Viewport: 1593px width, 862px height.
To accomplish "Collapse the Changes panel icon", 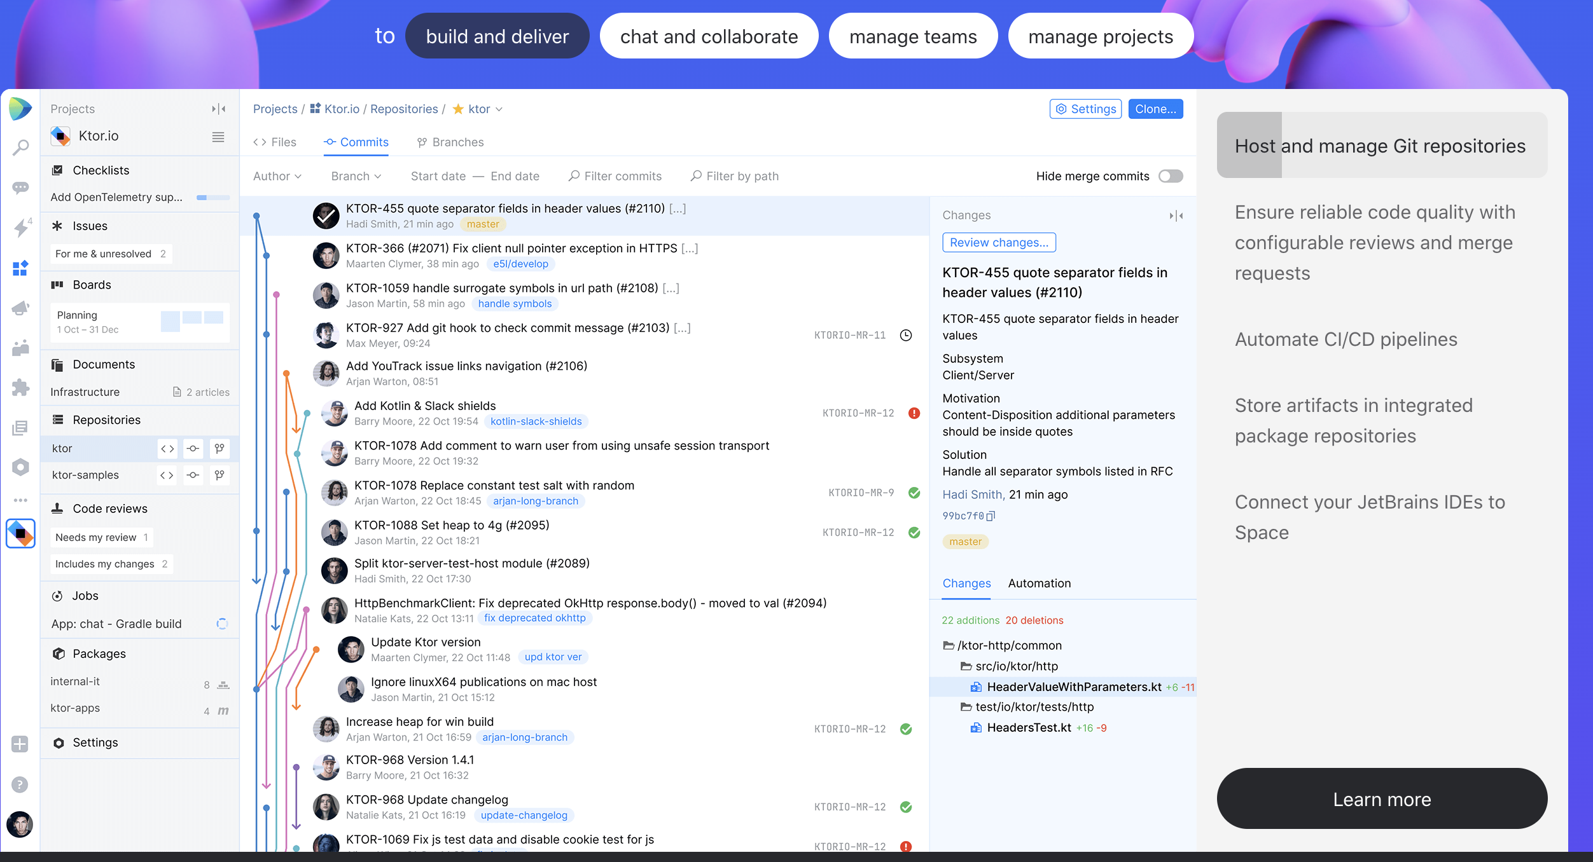I will click(1176, 216).
